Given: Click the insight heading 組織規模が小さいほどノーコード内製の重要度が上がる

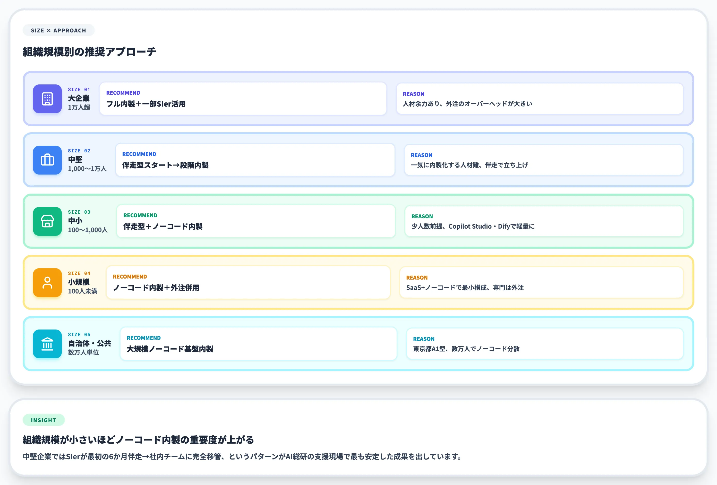Looking at the screenshot, I should [138, 440].
